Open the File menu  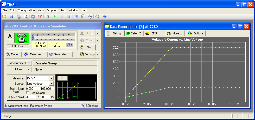[5, 10]
